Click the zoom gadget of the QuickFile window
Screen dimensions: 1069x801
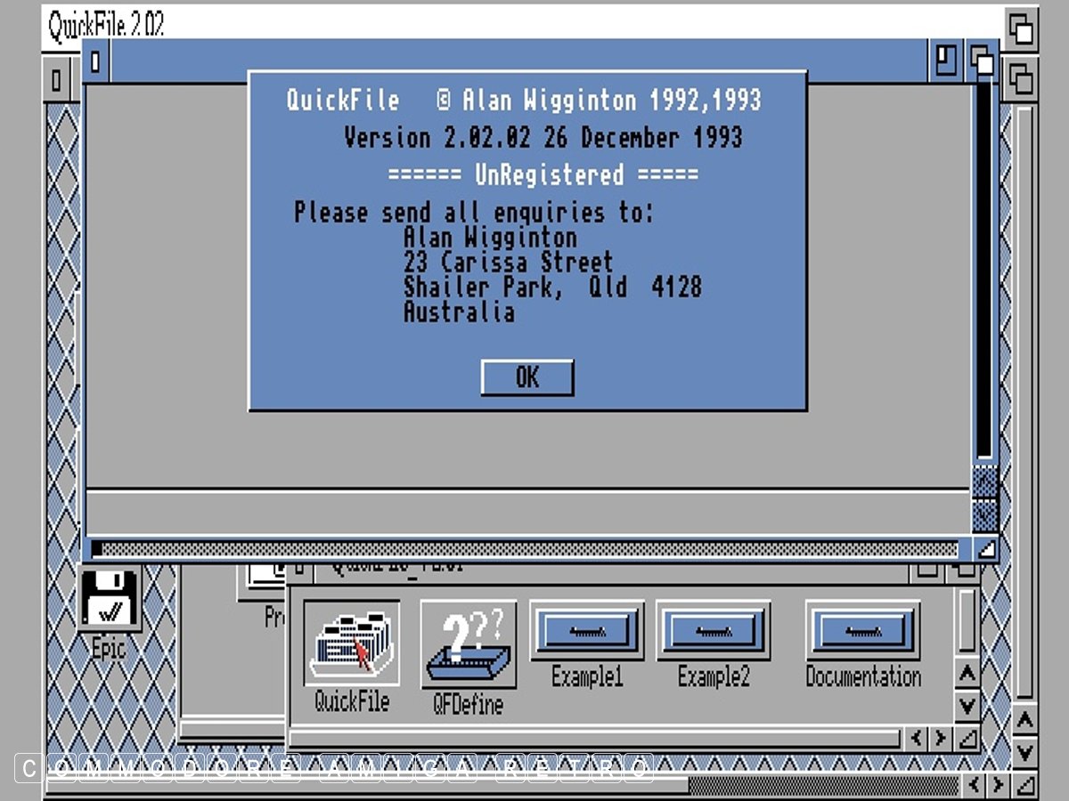(x=945, y=61)
